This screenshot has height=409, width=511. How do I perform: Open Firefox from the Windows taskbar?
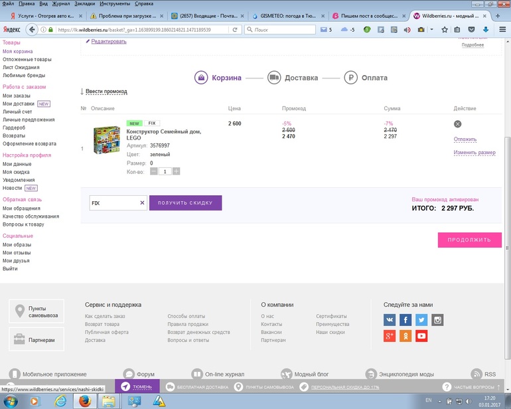pyautogui.click(x=84, y=400)
